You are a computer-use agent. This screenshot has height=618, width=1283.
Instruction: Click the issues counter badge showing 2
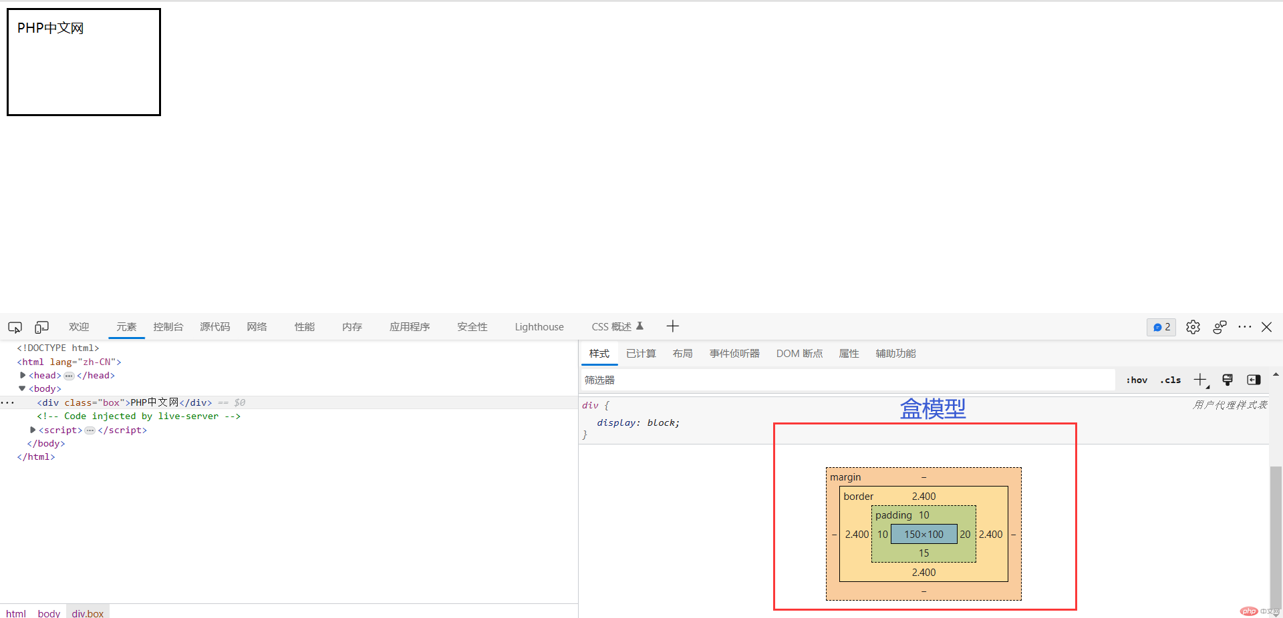click(1161, 327)
